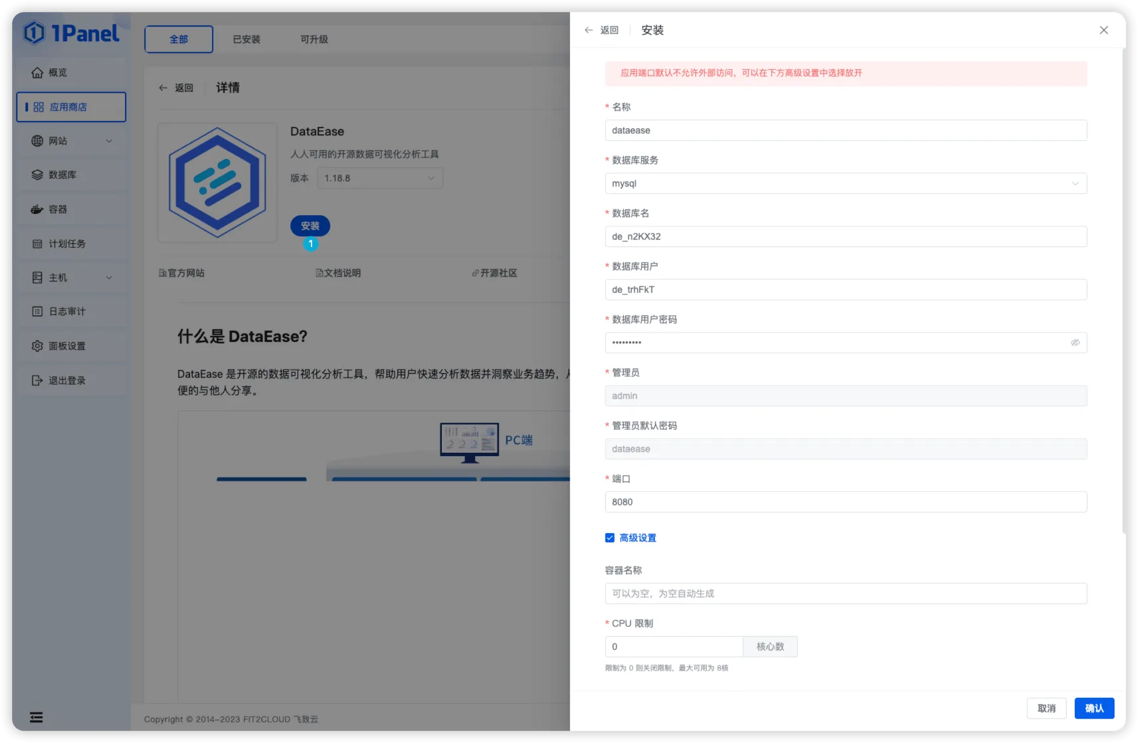Viewport: 1138px width, 743px height.
Task: Click the 人人可用的开源数据可视化分析工具 description
Action: click(x=365, y=154)
